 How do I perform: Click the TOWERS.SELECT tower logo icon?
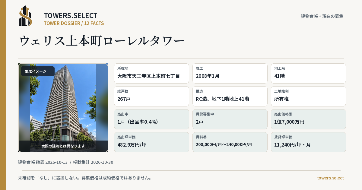(26, 16)
